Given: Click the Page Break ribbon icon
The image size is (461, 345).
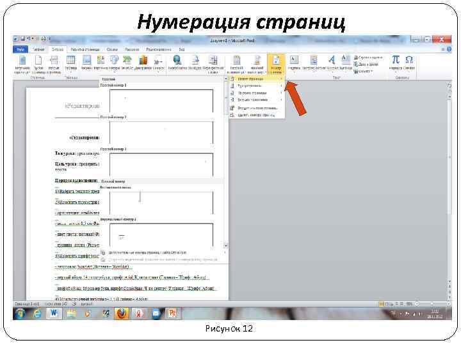Looking at the screenshot, I should coord(54,65).
